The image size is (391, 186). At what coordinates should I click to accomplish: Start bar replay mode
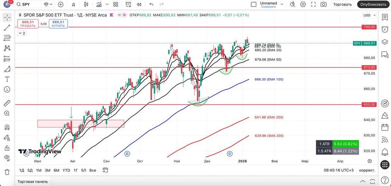point(139,4)
